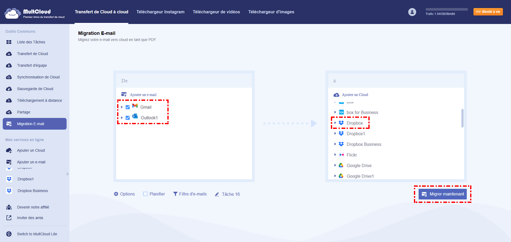Click the Gmail logo icon
Image resolution: width=511 pixels, height=242 pixels.
135,106
